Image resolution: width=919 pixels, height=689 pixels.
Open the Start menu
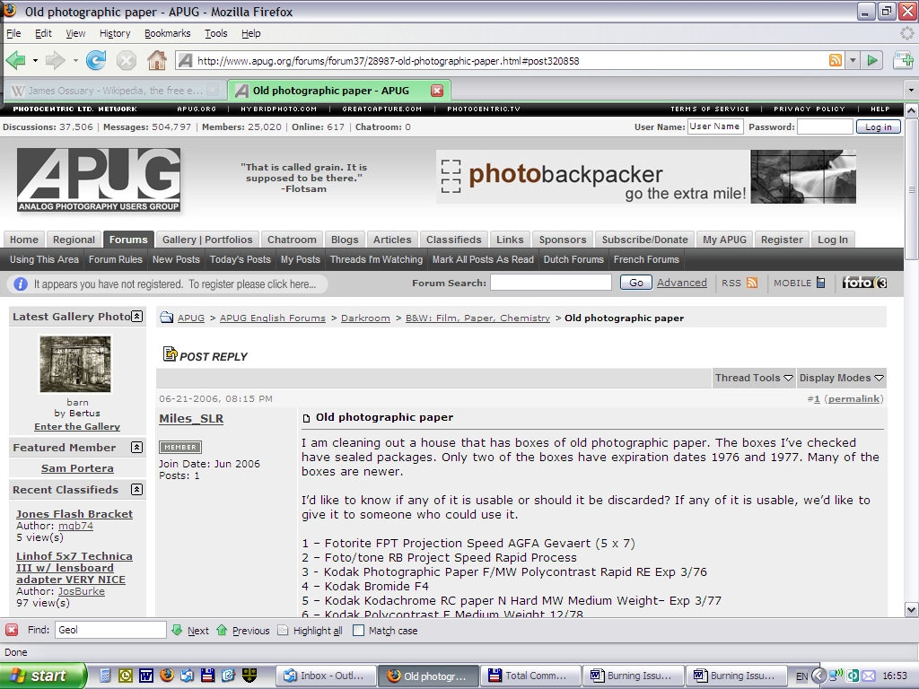[43, 676]
